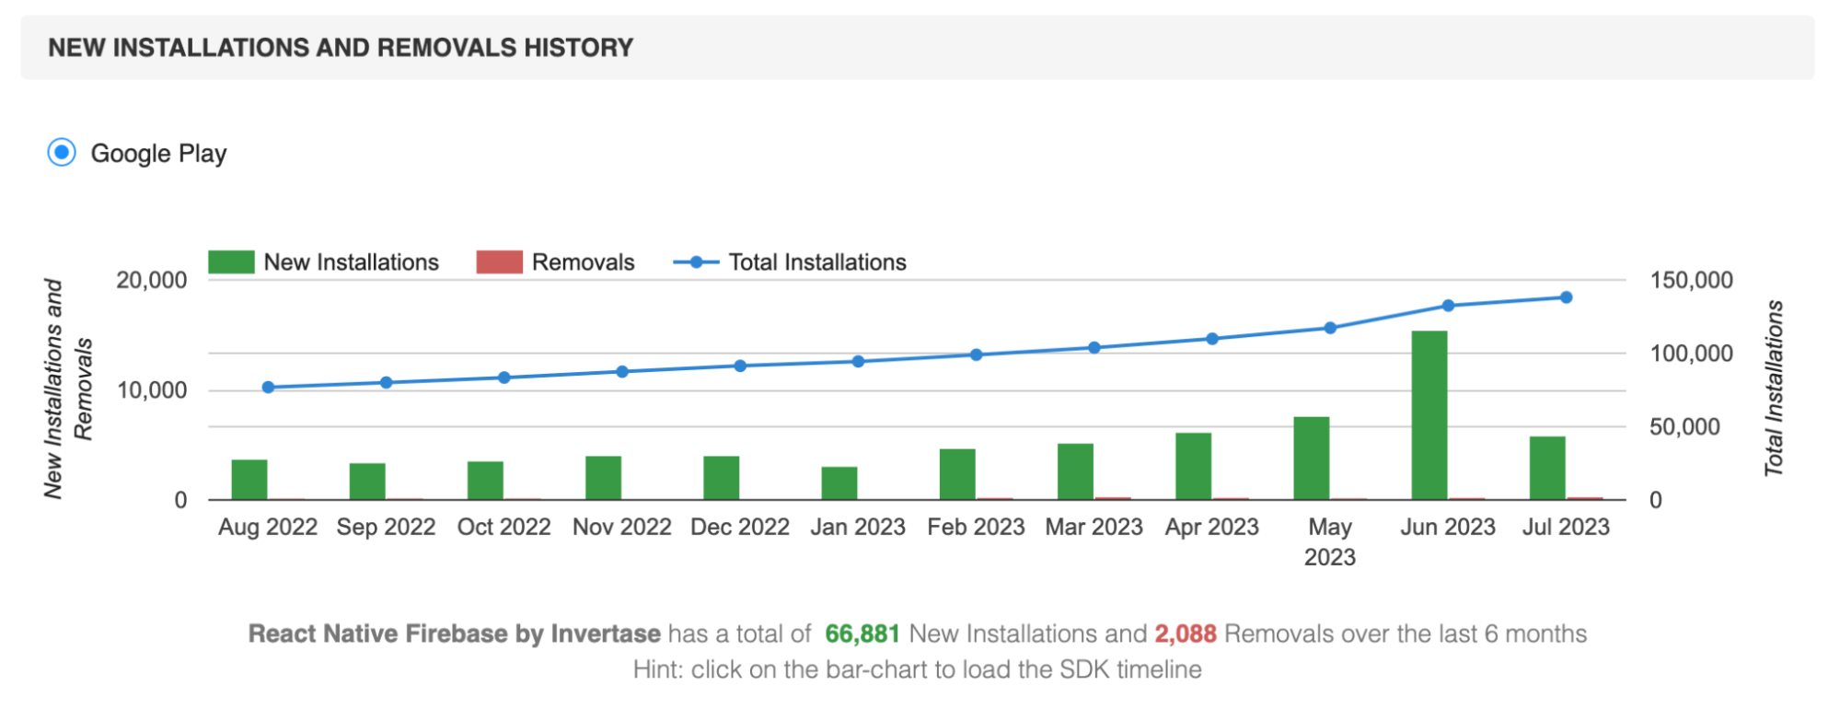Image resolution: width=1840 pixels, height=709 pixels.
Task: Click the 50,000 right axis value
Action: (x=1685, y=426)
